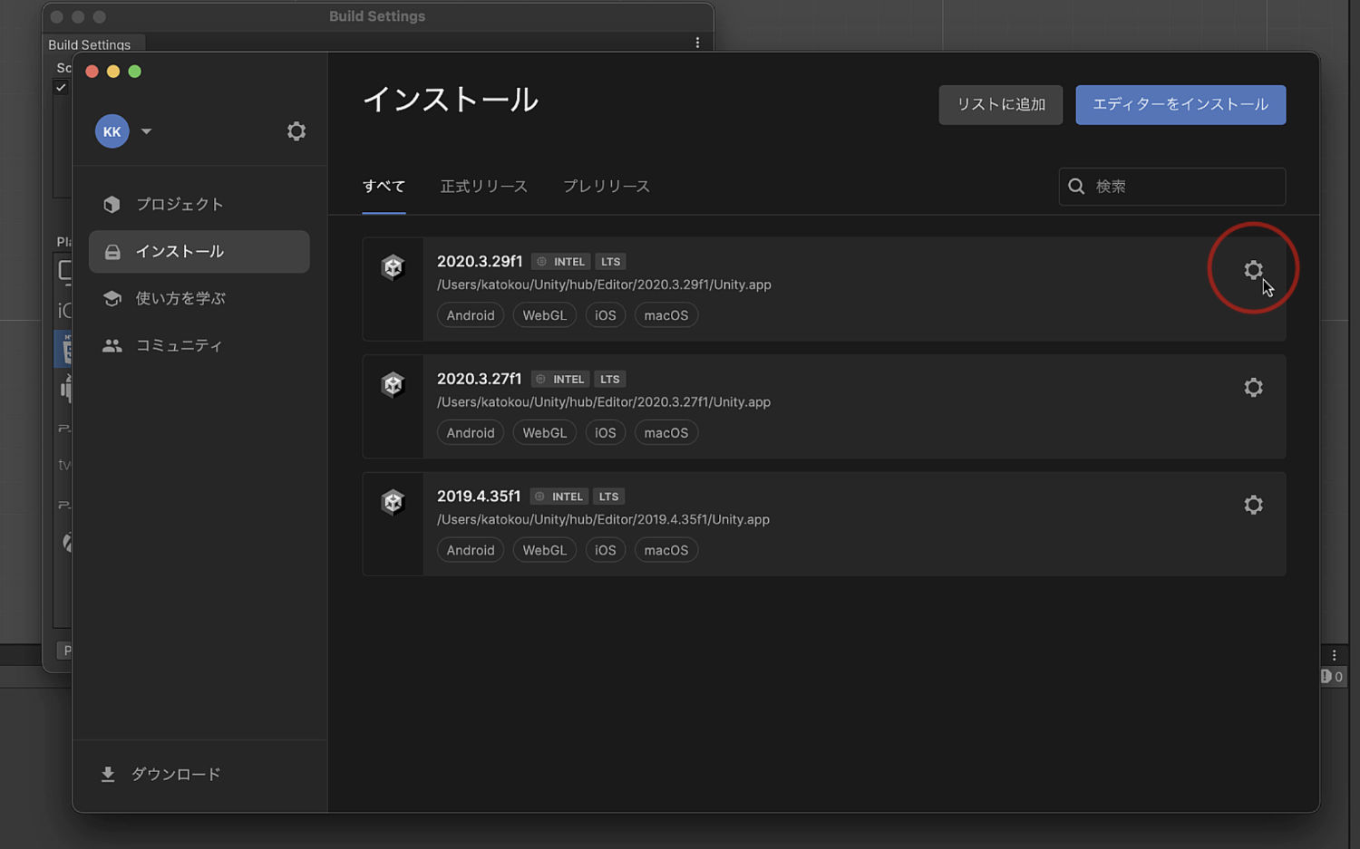Click iOS tag under 2020.3.27f1

[x=606, y=433]
